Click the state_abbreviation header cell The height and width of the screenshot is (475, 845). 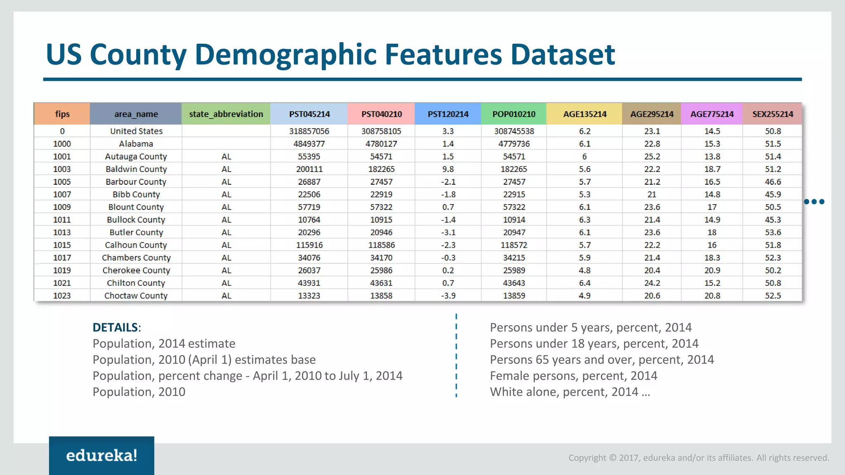pos(226,114)
